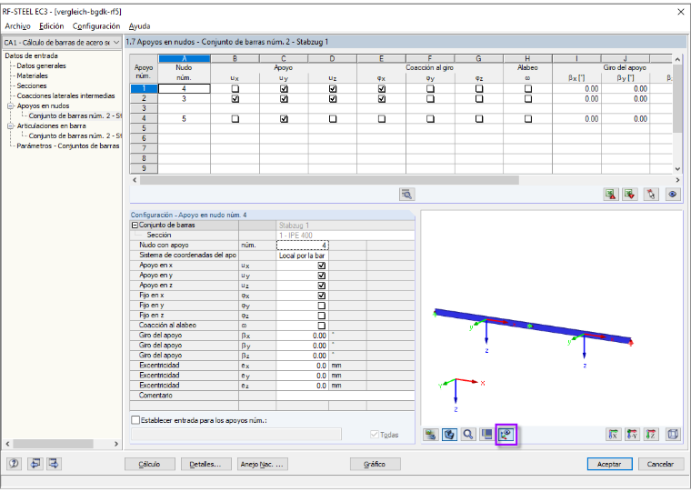Open the Edición menu
Screen dimensions: 691x492
click(x=52, y=26)
